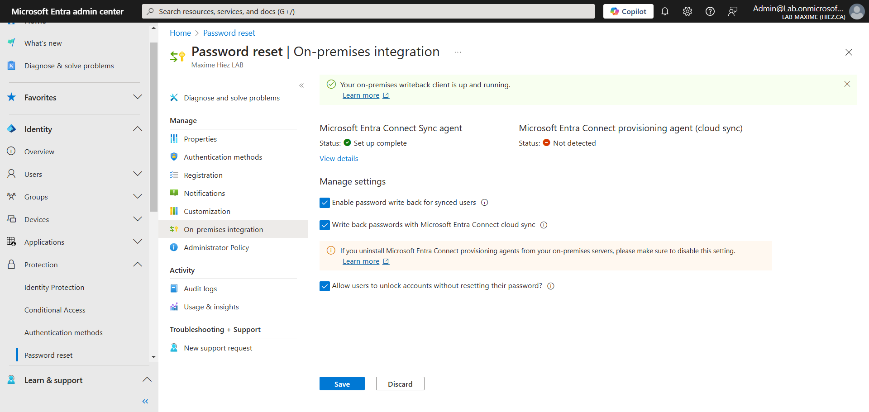Open the feedback icon in header

coord(732,11)
